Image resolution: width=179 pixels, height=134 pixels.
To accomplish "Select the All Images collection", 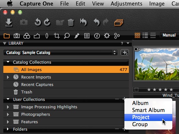I will point(66,70).
